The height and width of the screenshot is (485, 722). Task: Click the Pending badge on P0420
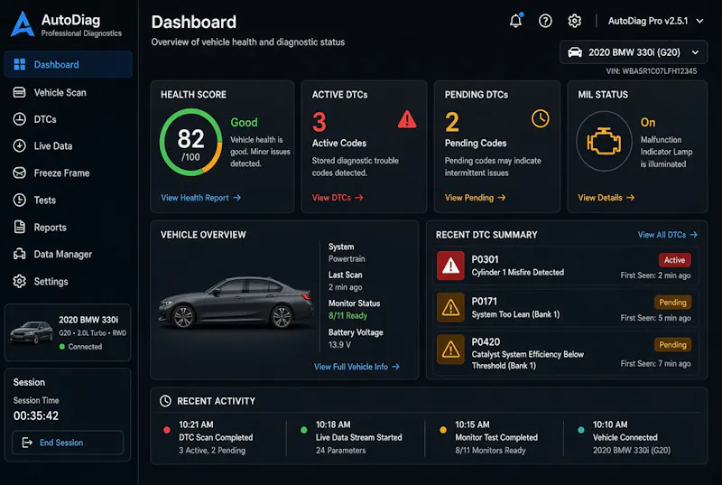coord(672,344)
